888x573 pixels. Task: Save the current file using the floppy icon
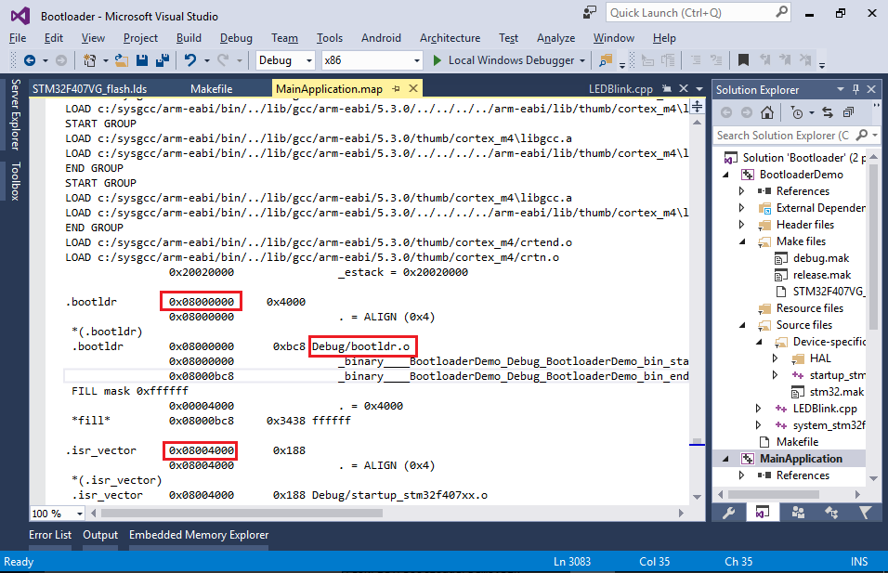(x=141, y=60)
